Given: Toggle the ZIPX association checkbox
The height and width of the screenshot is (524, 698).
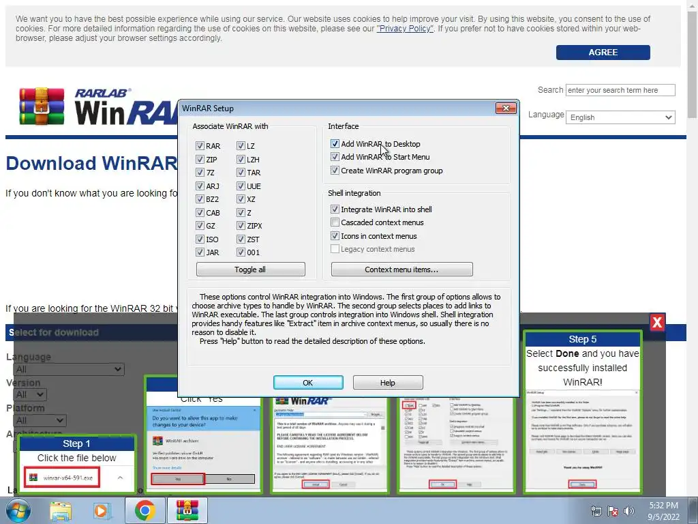Looking at the screenshot, I should (x=241, y=226).
